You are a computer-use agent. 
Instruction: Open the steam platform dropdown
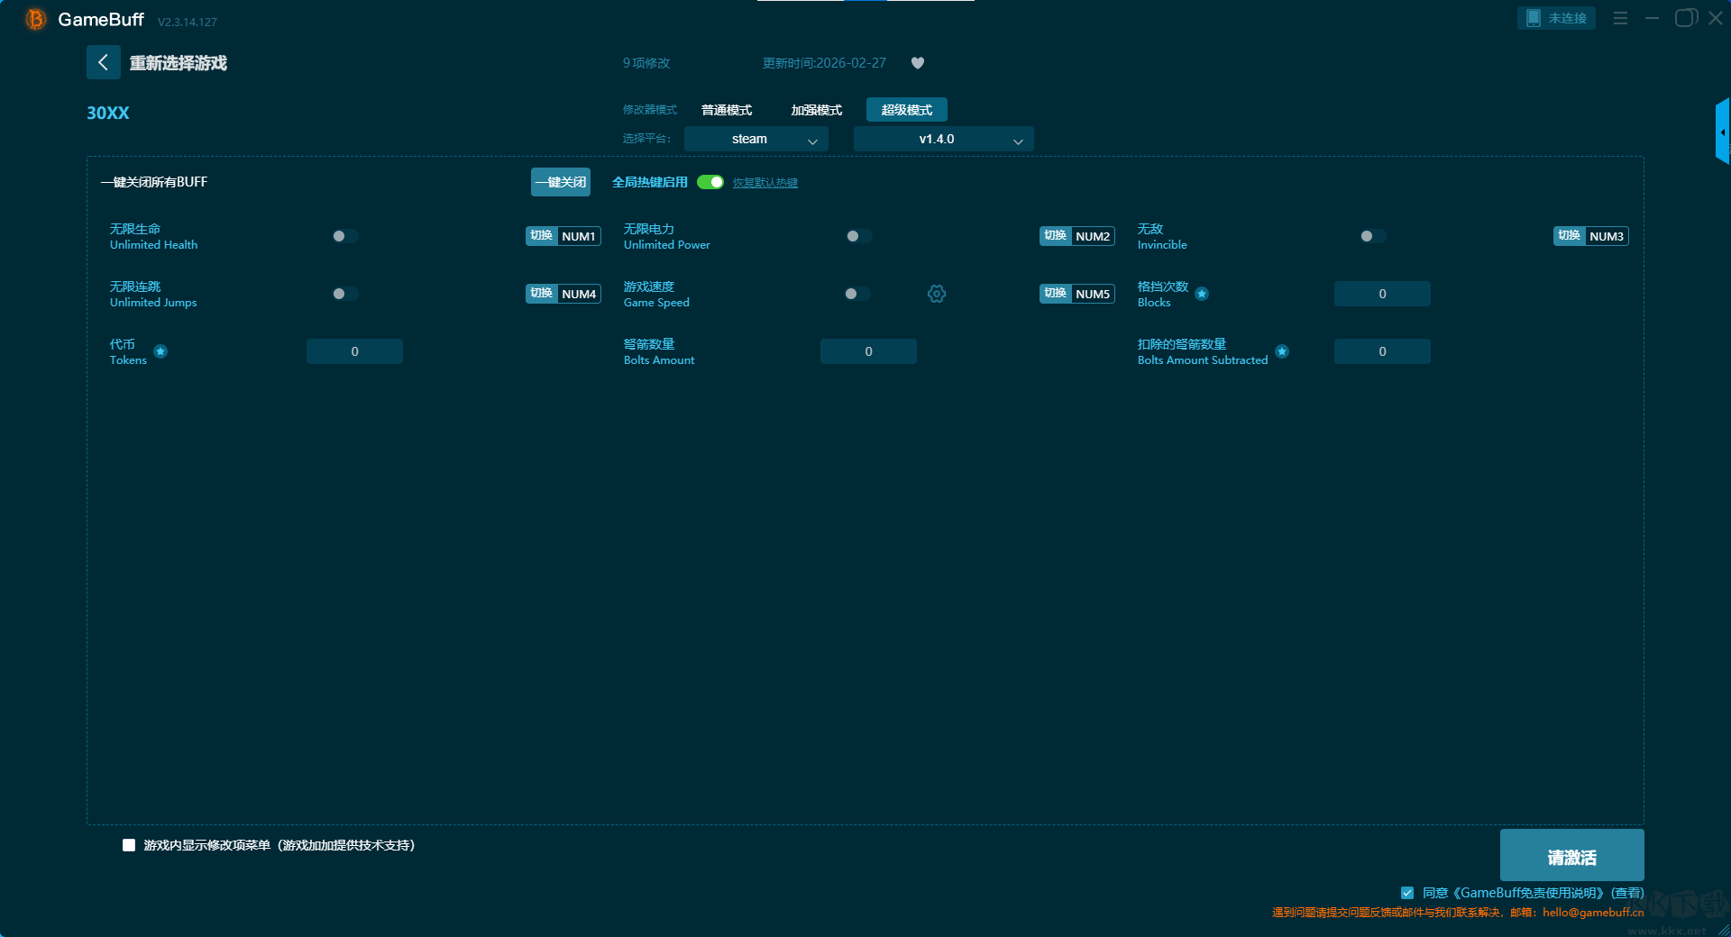(756, 140)
